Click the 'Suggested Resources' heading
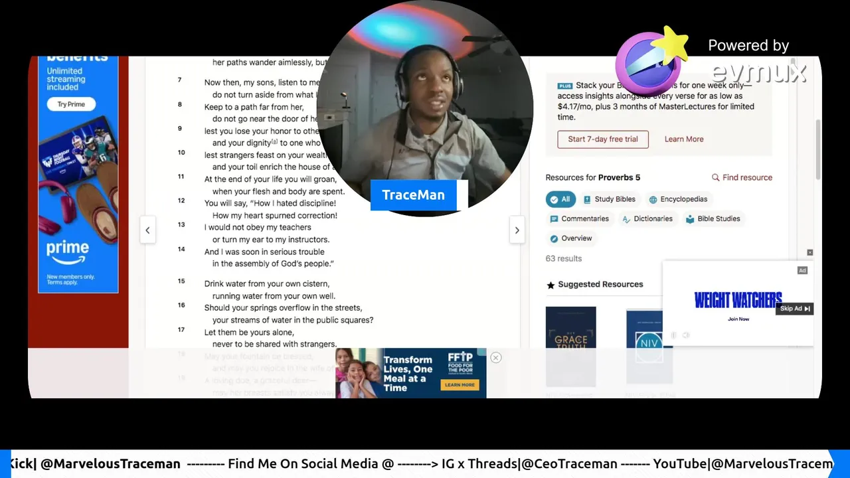850x478 pixels. point(600,284)
